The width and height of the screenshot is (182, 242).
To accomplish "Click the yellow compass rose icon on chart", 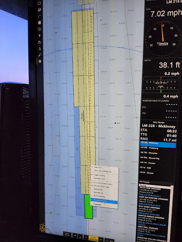I will click(x=42, y=228).
